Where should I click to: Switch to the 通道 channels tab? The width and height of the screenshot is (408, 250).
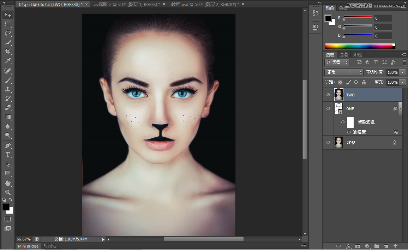(x=343, y=54)
